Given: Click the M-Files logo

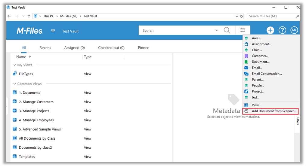Looking at the screenshot, I should pos(30,31).
